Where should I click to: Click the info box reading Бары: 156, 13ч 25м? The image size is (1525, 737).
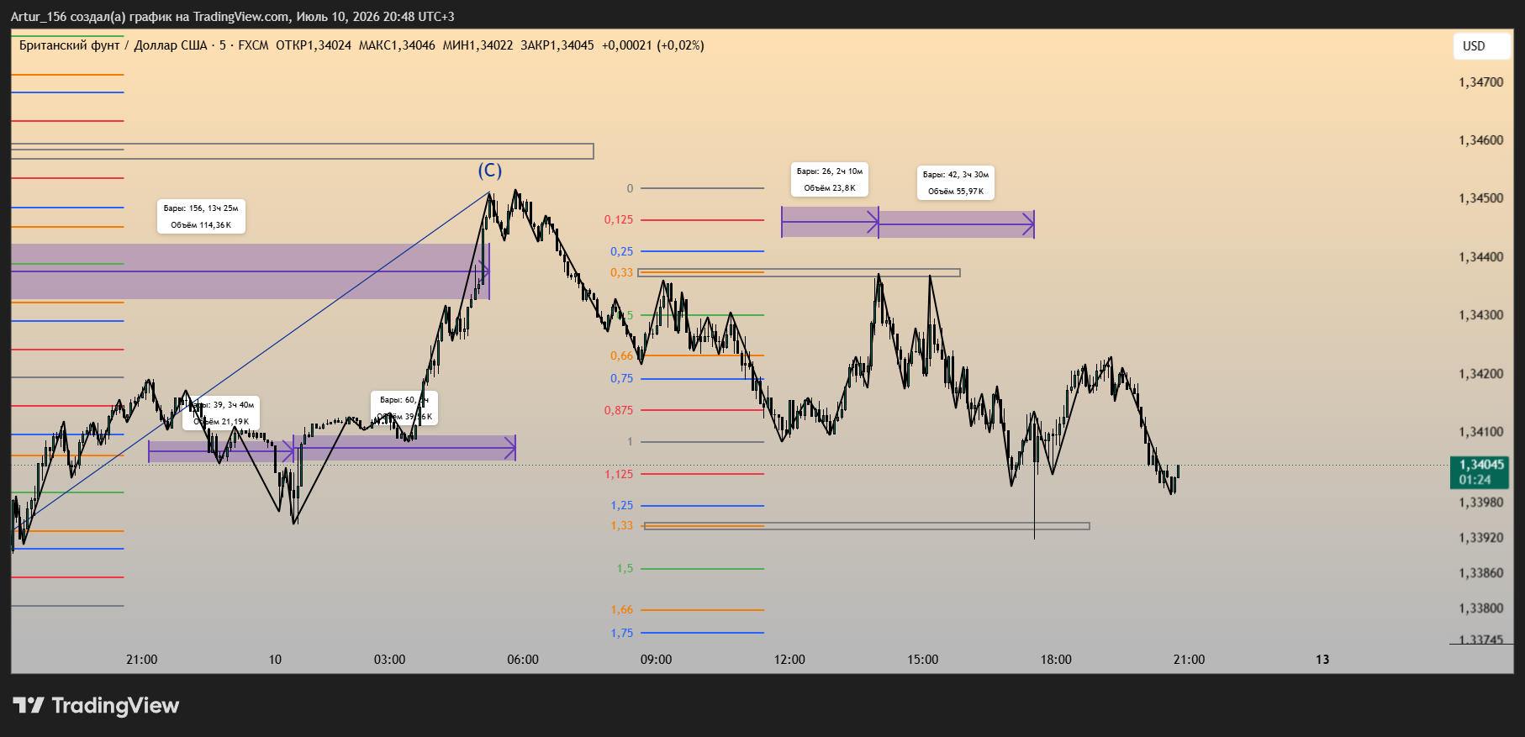pos(201,216)
